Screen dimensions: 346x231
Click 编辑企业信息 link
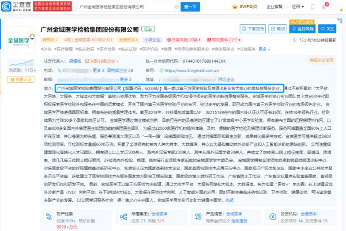[321, 60]
